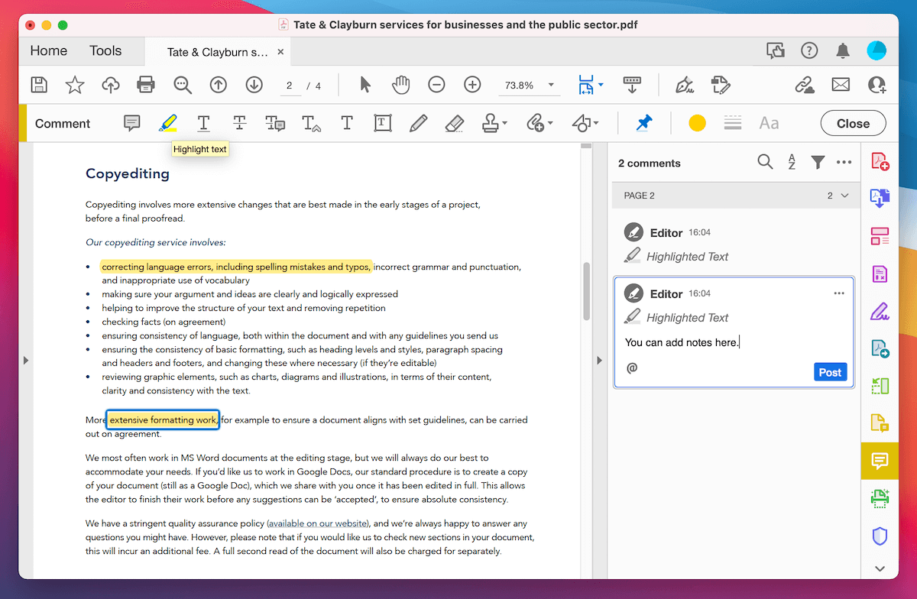The height and width of the screenshot is (599, 917).
Task: Select the Draw pencil tool
Action: coord(418,123)
